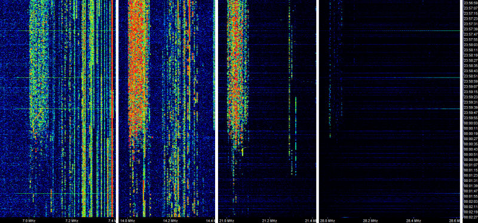The width and height of the screenshot is (478, 223).
Task: Click the 14.2 MHz frequency label
Action: tap(170, 221)
